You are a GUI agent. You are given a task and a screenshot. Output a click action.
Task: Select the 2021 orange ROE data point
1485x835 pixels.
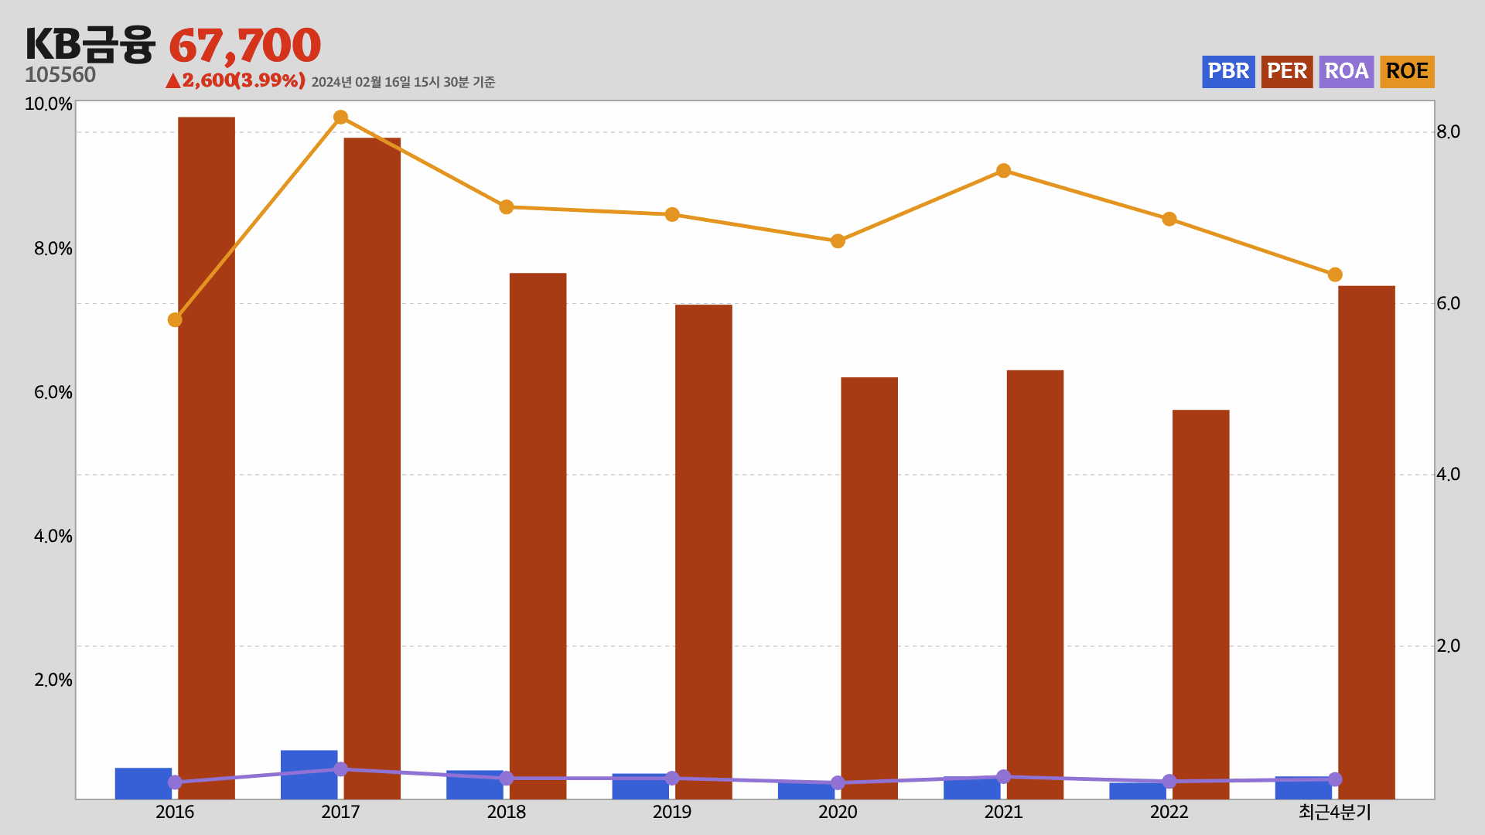click(x=1004, y=171)
